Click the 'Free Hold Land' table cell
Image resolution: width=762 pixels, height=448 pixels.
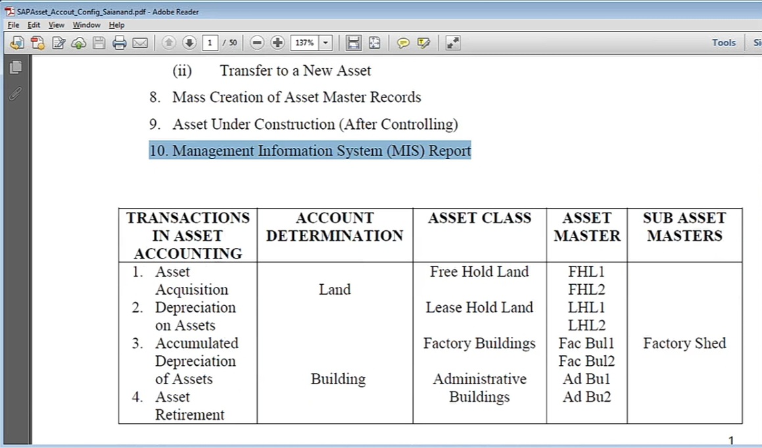coord(479,272)
